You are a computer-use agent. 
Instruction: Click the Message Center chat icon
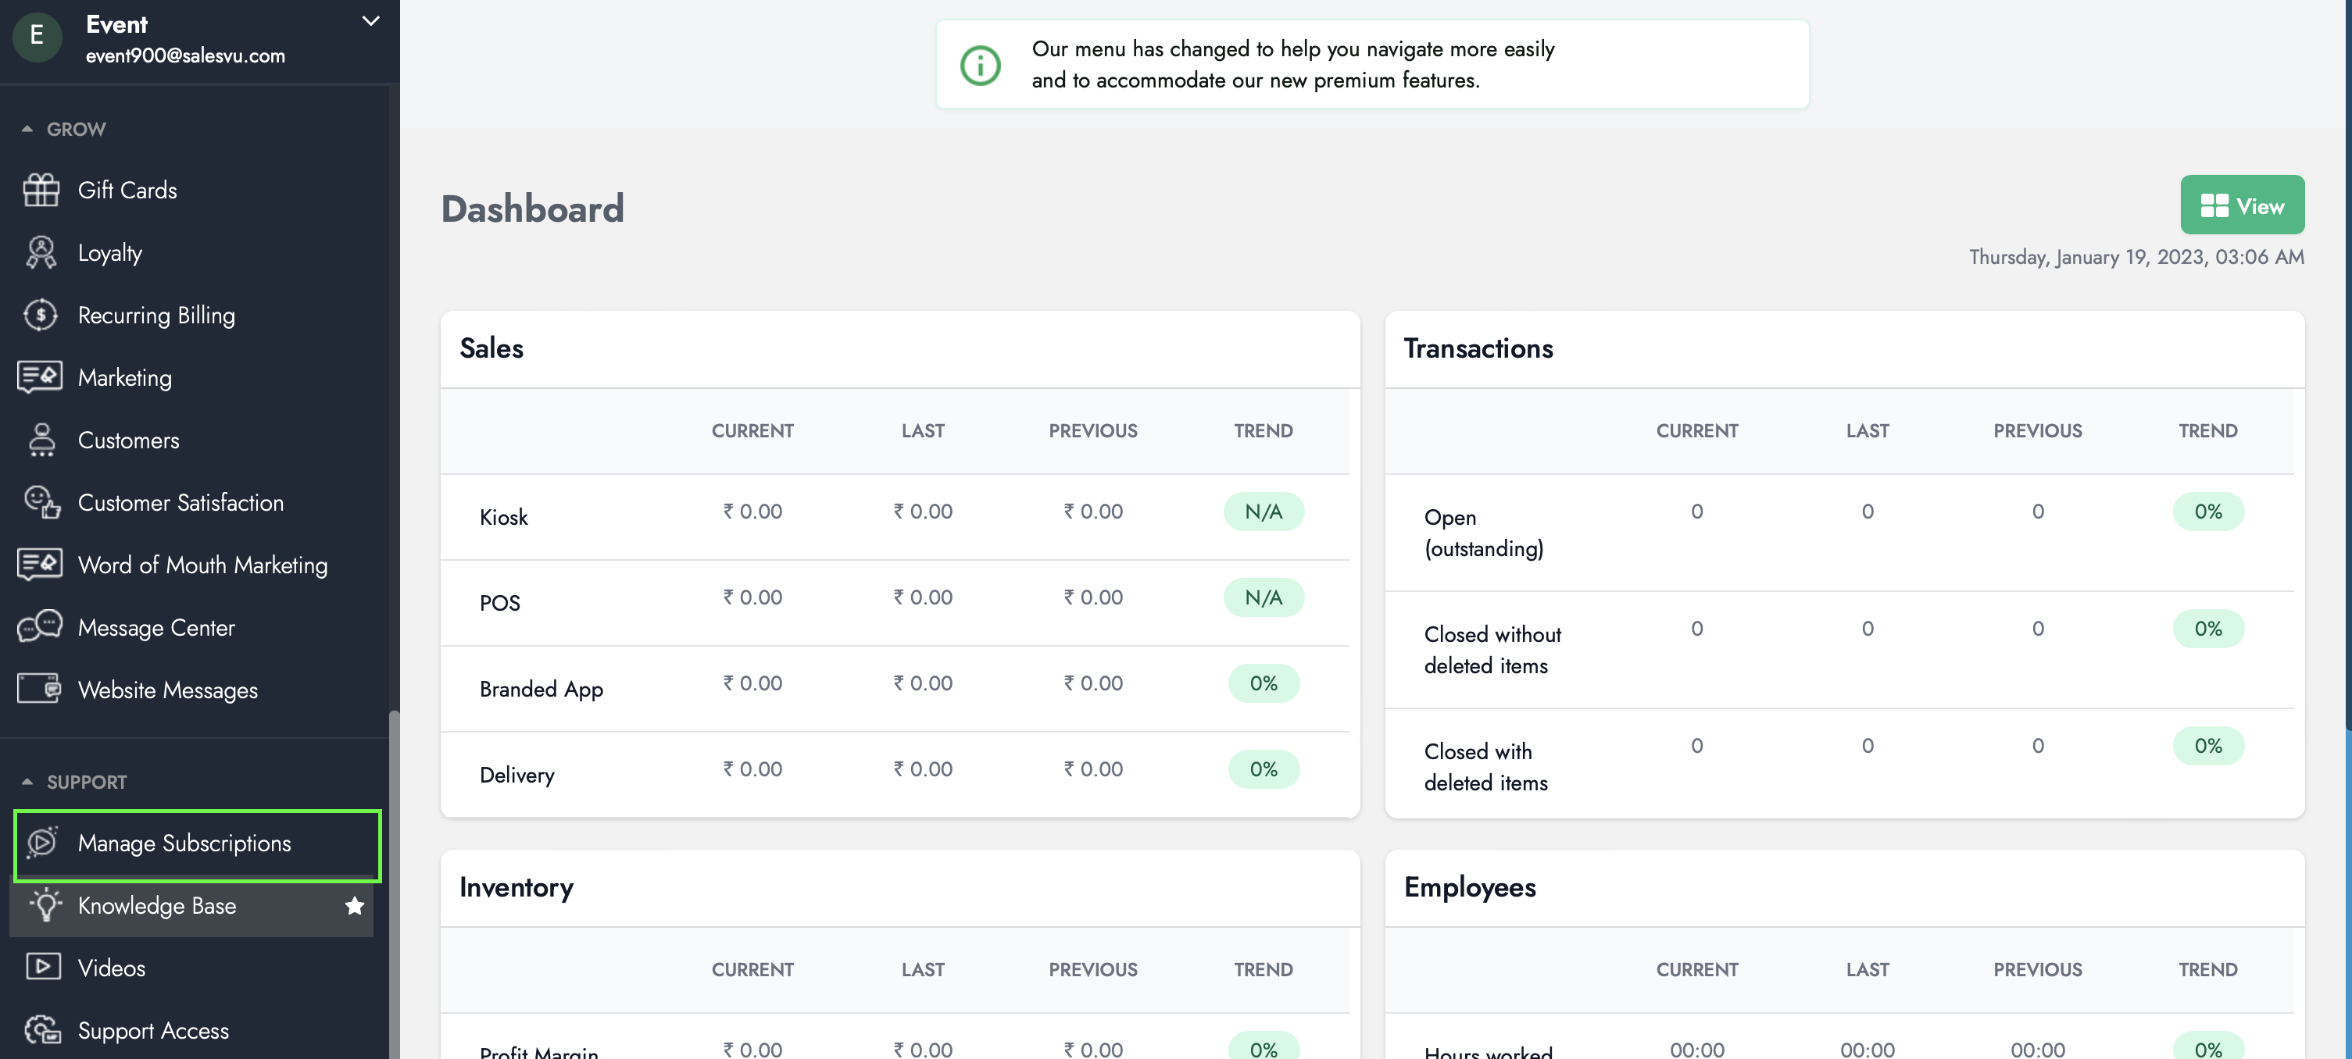point(40,627)
